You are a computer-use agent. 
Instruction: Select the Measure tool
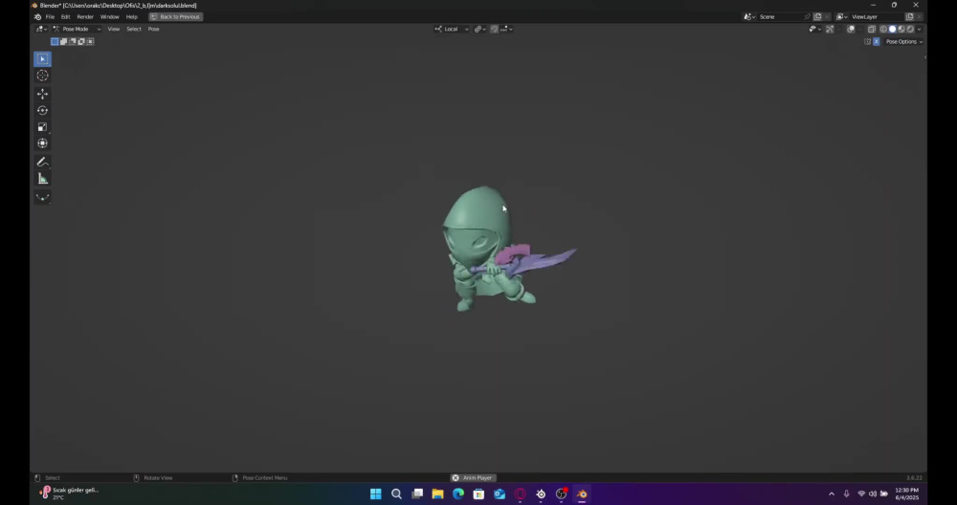(x=43, y=179)
